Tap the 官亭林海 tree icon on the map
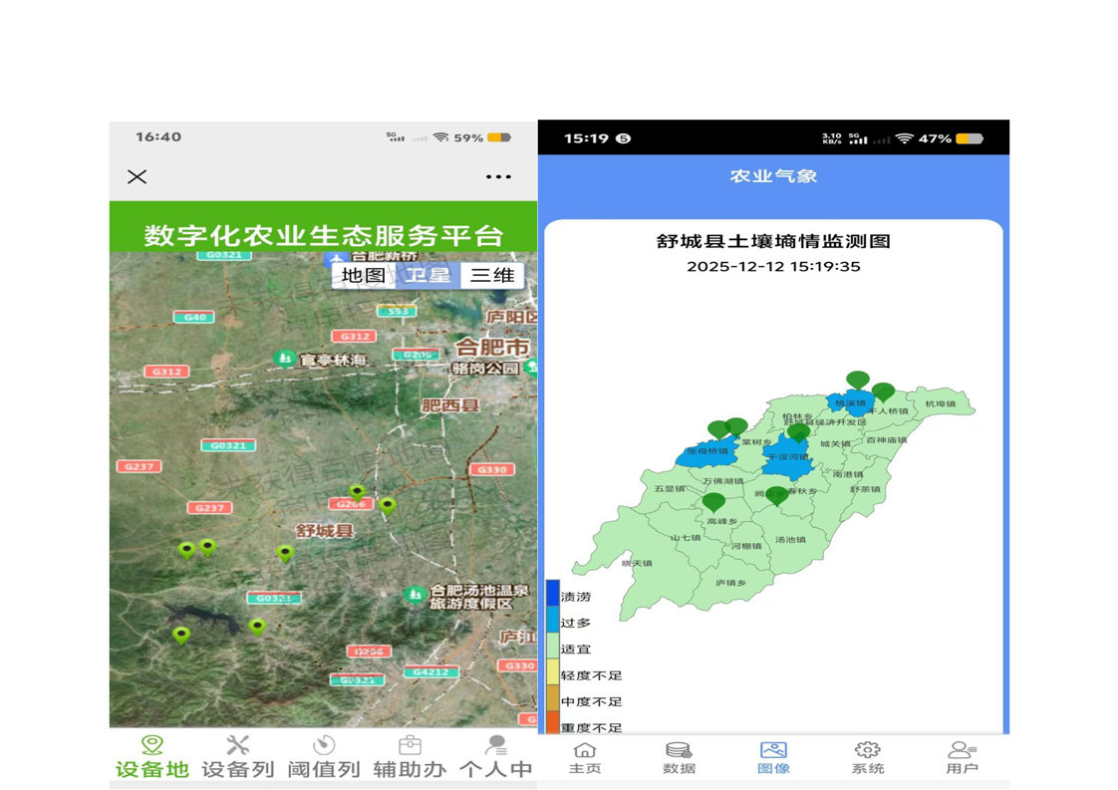Screen dimensions: 1118x790 click(x=285, y=359)
